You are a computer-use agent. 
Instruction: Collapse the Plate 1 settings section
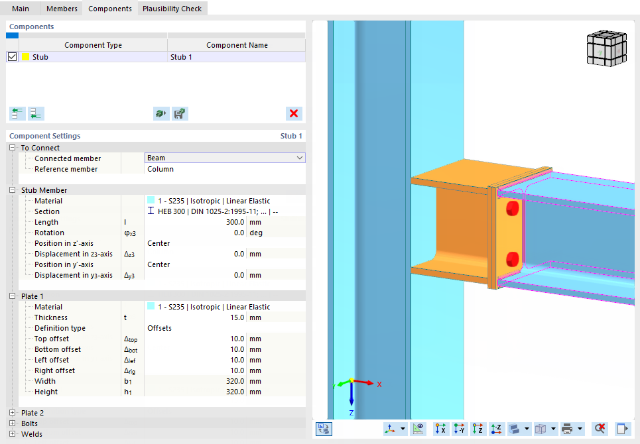[11, 296]
